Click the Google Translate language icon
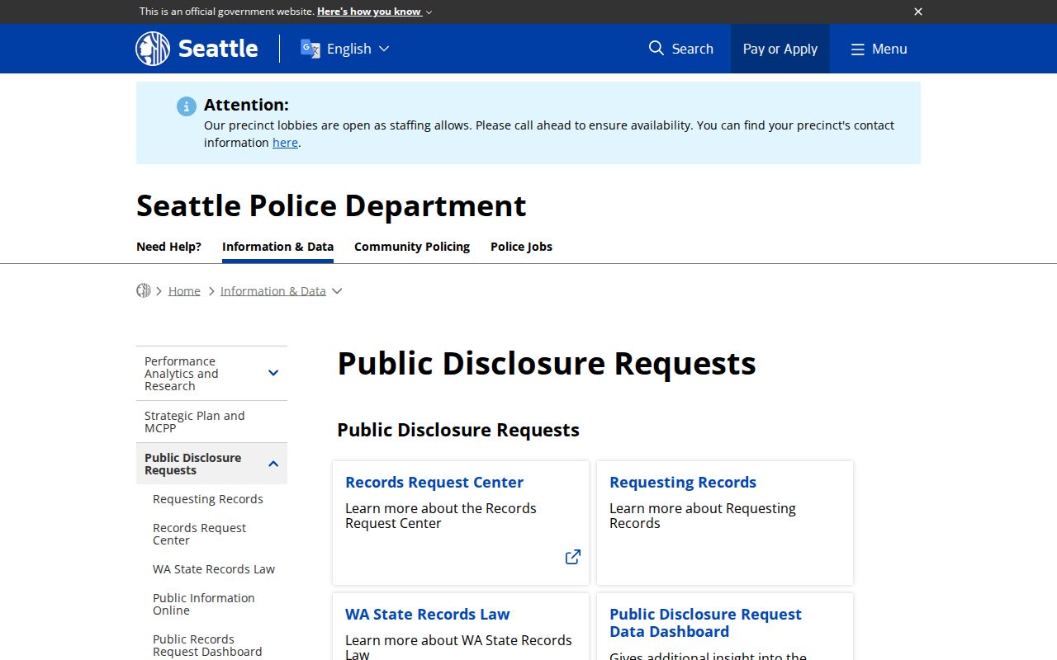 (310, 49)
